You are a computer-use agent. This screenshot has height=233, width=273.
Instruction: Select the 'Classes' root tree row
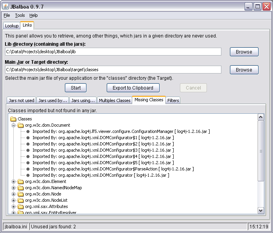coord(25,119)
